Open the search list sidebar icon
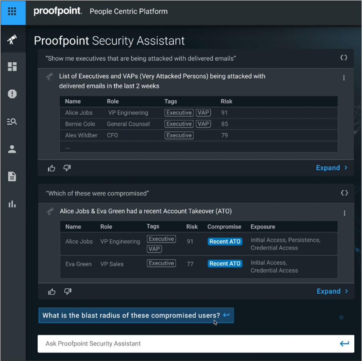Viewport: 362px width, 361px height. pyautogui.click(x=12, y=121)
